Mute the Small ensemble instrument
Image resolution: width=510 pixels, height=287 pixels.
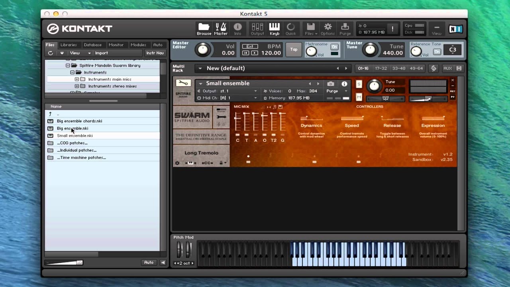359,97
